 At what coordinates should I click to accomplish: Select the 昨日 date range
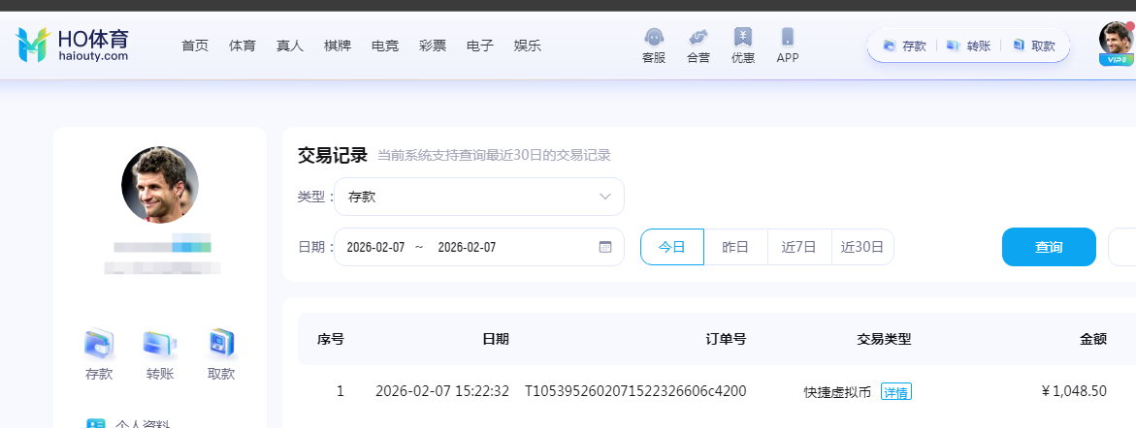pos(735,247)
